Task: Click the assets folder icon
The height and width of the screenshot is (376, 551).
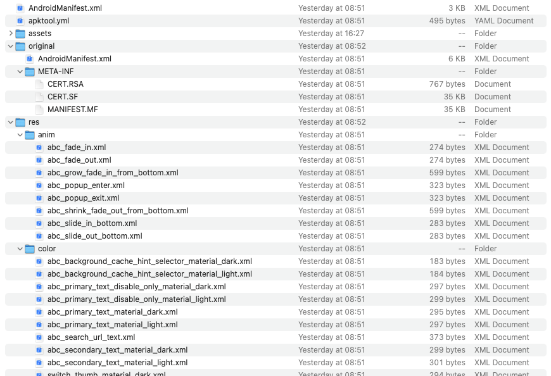Action: click(x=20, y=34)
